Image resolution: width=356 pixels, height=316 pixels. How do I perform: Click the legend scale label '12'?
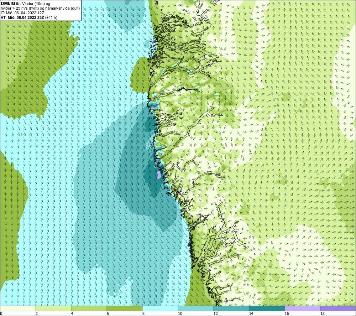tap(215, 314)
